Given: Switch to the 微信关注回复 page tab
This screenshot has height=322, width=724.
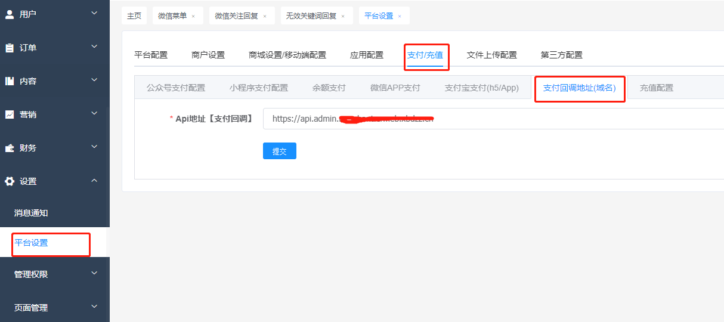Looking at the screenshot, I should coord(237,16).
